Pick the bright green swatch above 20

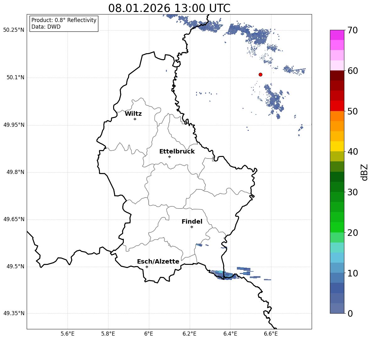coord(337,227)
